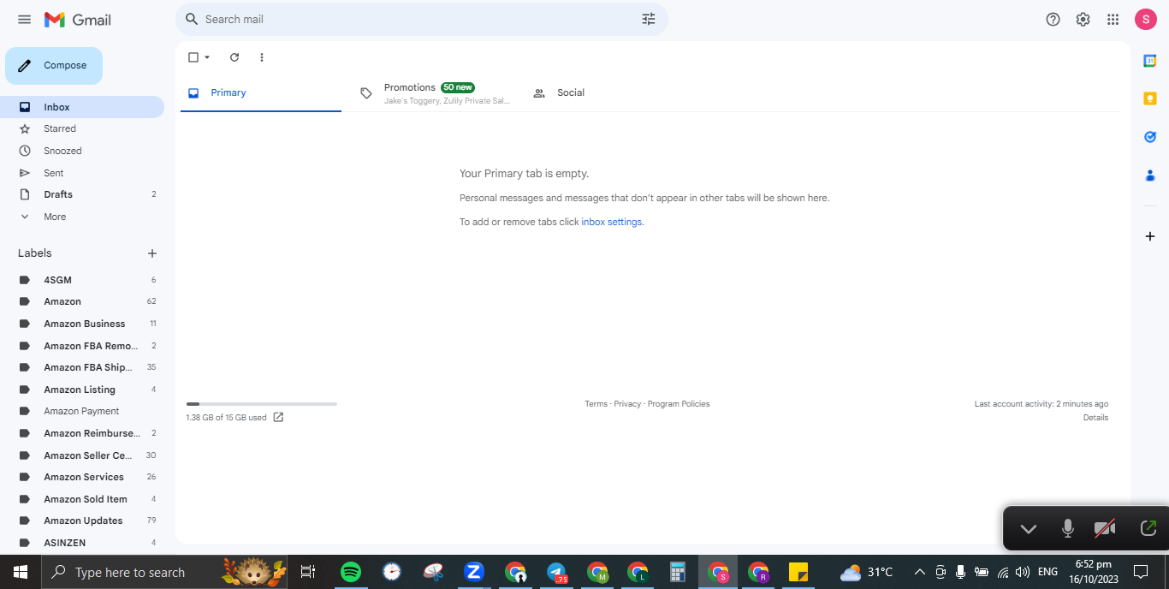This screenshot has height=589, width=1169.
Task: Open the Starred folder
Action: pos(82,128)
